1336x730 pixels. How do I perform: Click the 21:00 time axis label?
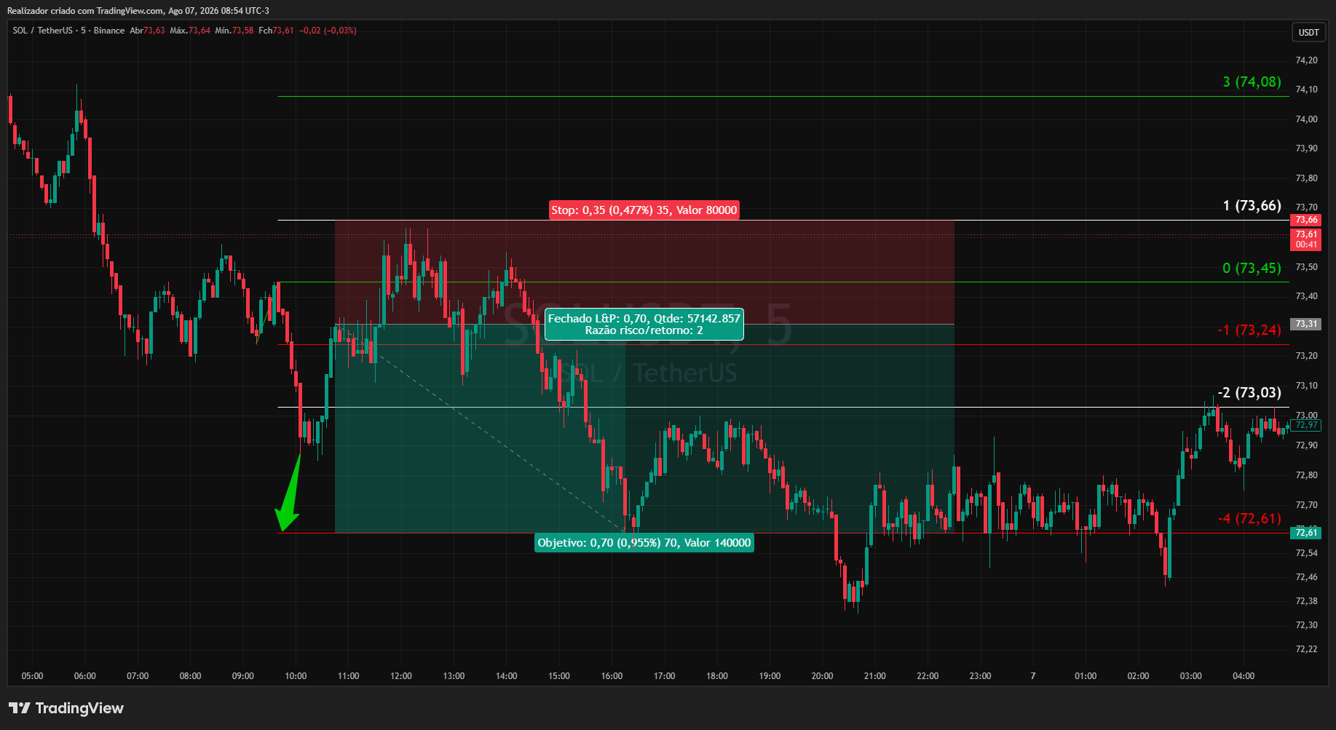pyautogui.click(x=875, y=676)
